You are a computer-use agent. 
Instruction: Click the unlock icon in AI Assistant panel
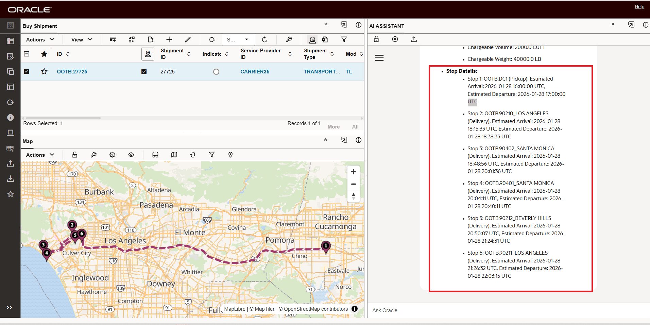pyautogui.click(x=376, y=39)
